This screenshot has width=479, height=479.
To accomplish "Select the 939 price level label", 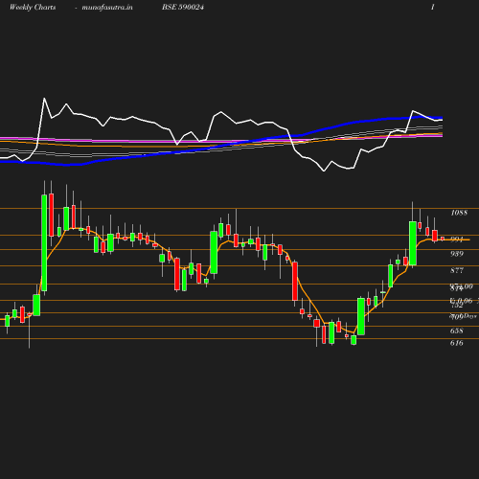I will pyautogui.click(x=457, y=254).
